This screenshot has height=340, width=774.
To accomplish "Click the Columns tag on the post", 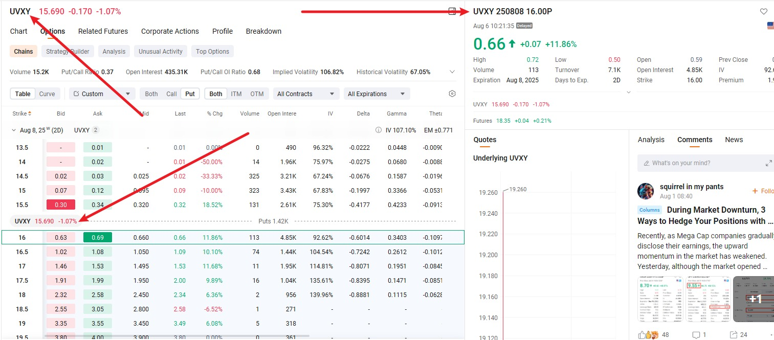I will pos(650,210).
